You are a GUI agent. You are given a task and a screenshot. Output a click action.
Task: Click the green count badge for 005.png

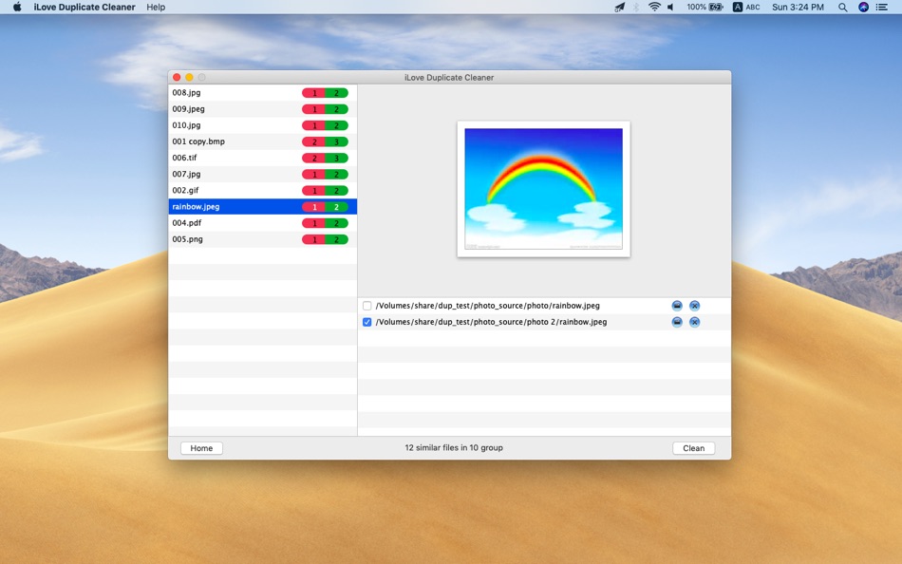336,239
